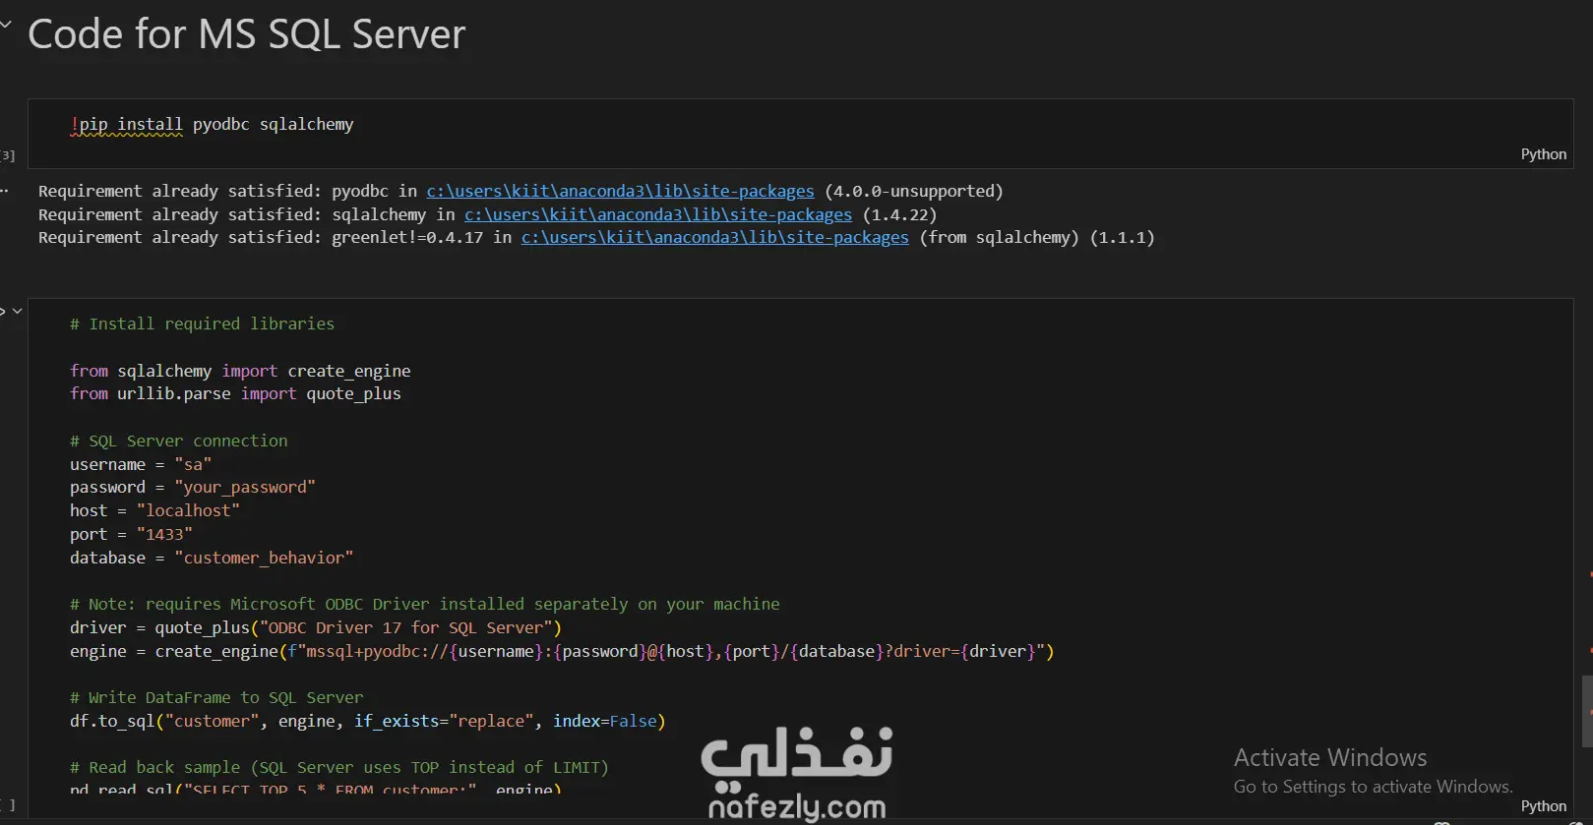Click the notebook's vertical scrollbar thumb

pyautogui.click(x=1586, y=711)
